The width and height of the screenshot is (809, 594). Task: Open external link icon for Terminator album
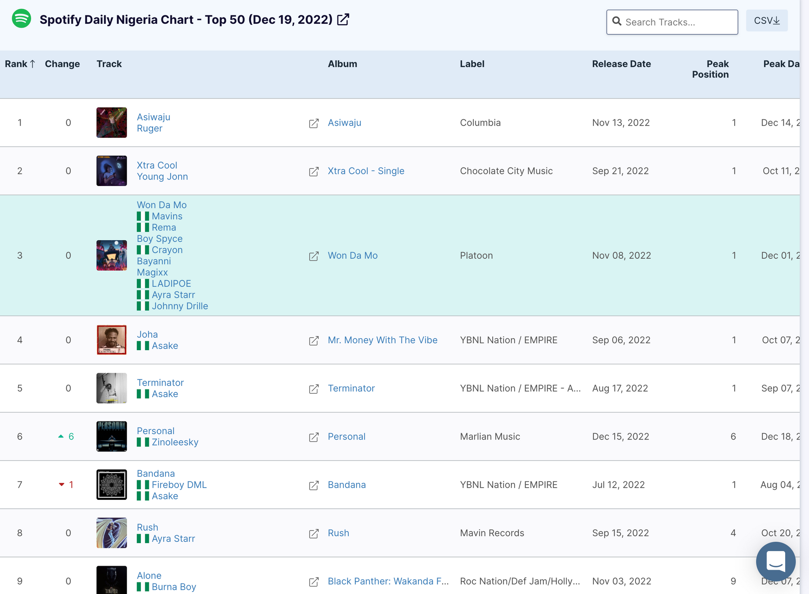click(314, 389)
